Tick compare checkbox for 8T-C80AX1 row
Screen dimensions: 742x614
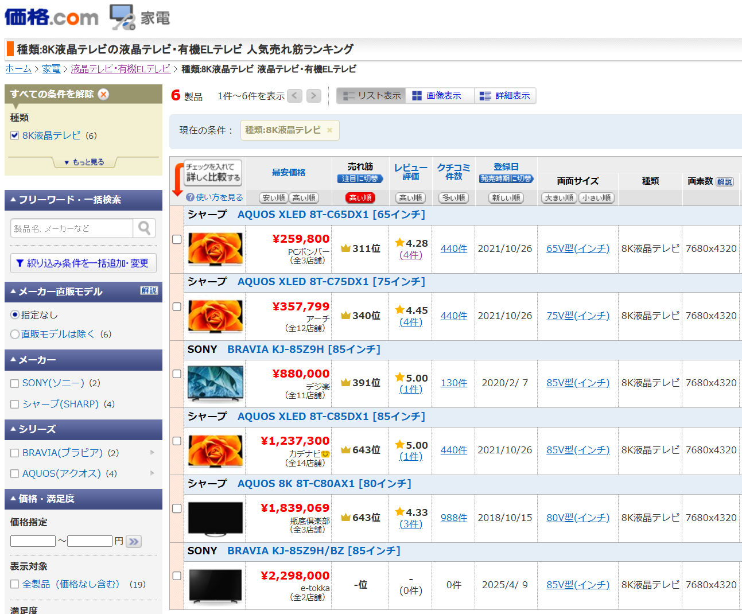coord(177,508)
